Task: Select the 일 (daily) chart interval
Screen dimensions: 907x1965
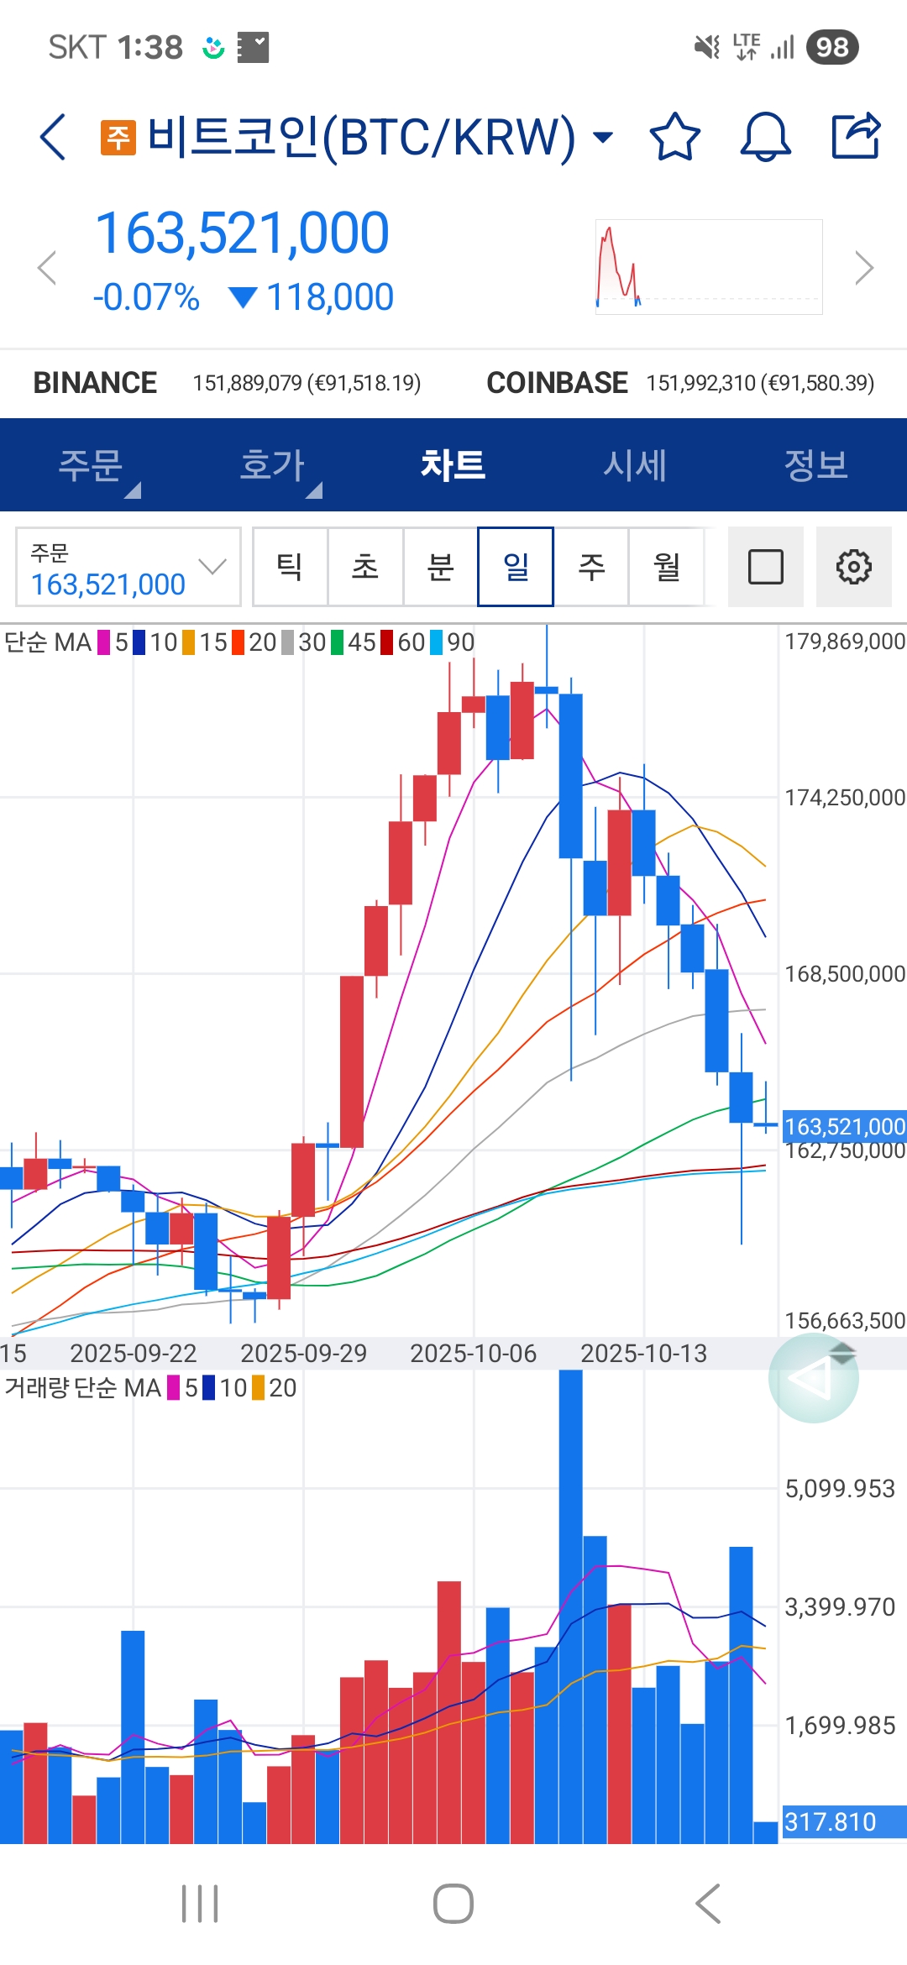Action: [516, 567]
